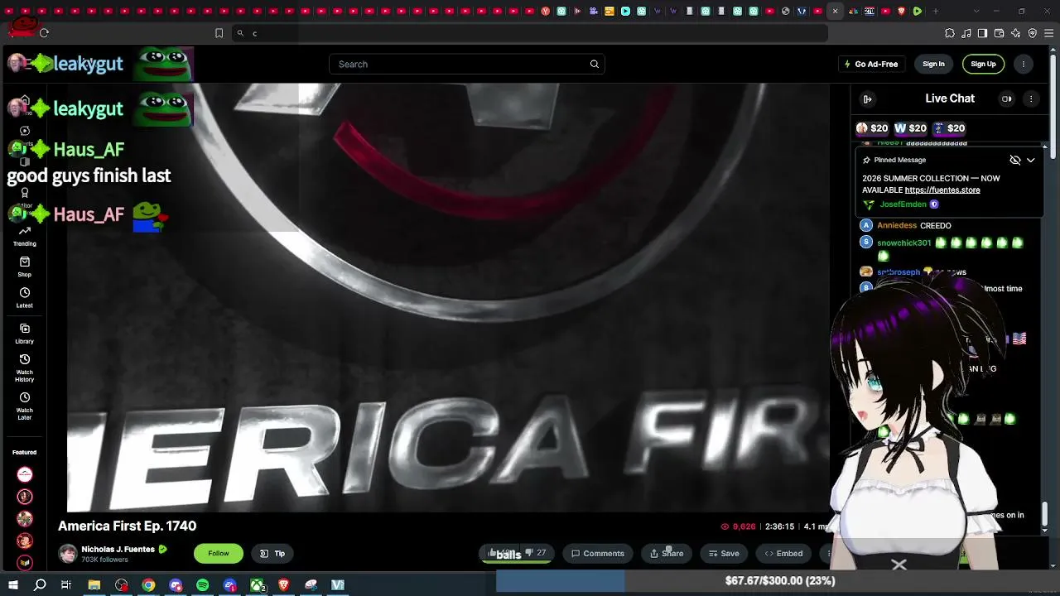1060x596 pixels.
Task: Click the first featured channel avatar
Action: point(25,474)
